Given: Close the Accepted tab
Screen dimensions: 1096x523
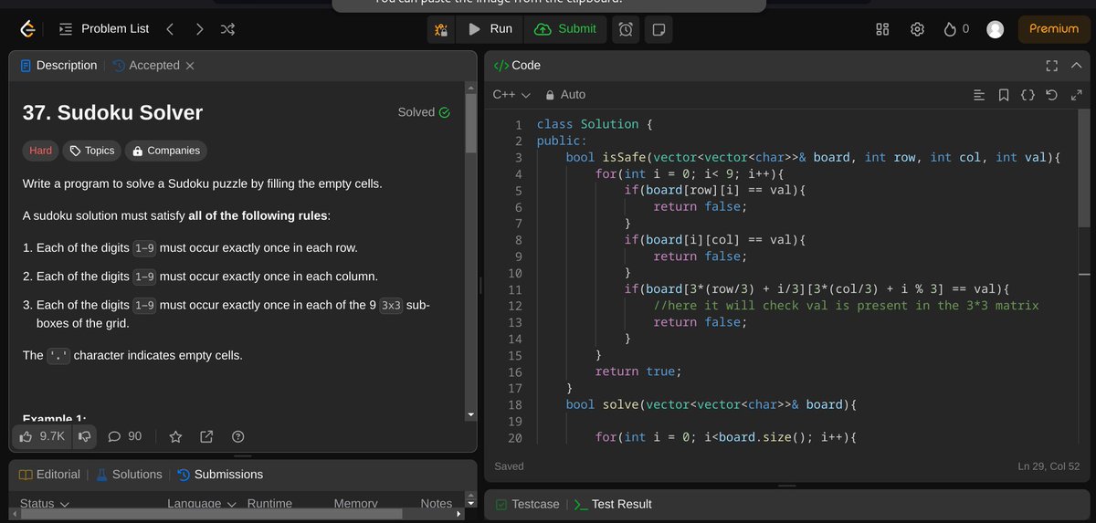Looking at the screenshot, I should point(190,66).
